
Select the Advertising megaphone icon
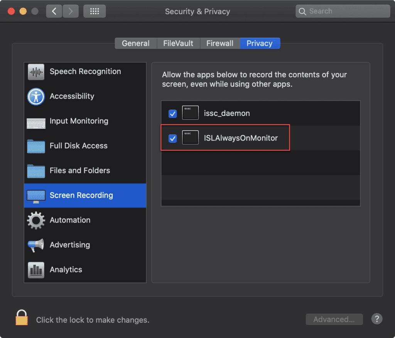click(36, 245)
